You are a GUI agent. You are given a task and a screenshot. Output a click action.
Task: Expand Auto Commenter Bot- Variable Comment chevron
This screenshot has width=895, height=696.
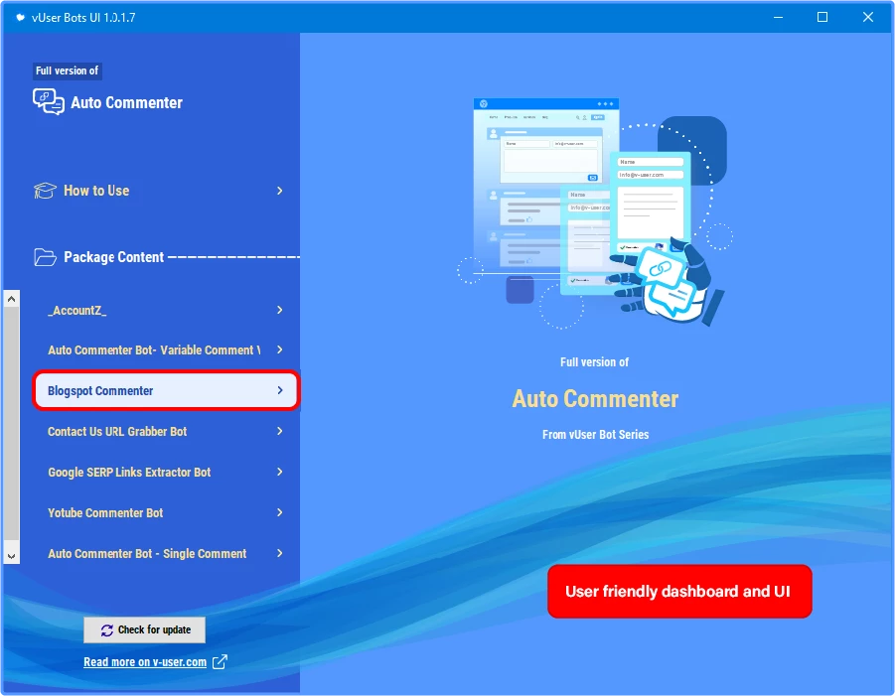[280, 349]
